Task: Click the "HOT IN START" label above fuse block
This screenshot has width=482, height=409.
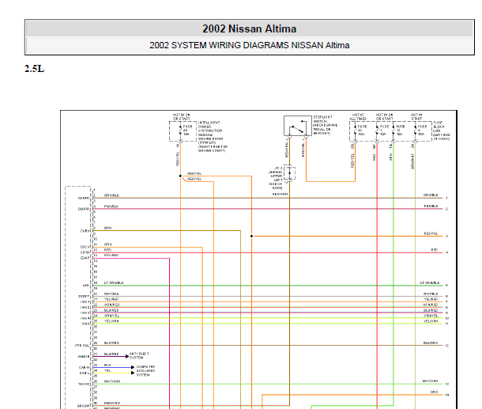Action: (x=416, y=116)
